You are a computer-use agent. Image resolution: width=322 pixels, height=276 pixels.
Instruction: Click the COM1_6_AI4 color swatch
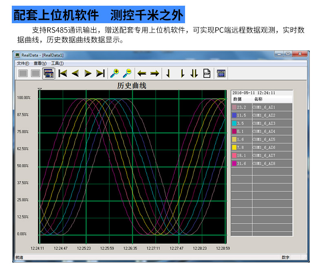234,131
